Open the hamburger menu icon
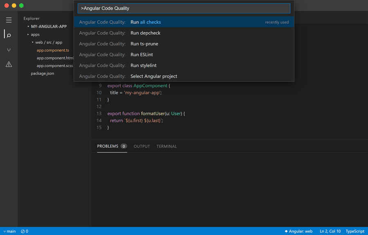 tap(9, 20)
